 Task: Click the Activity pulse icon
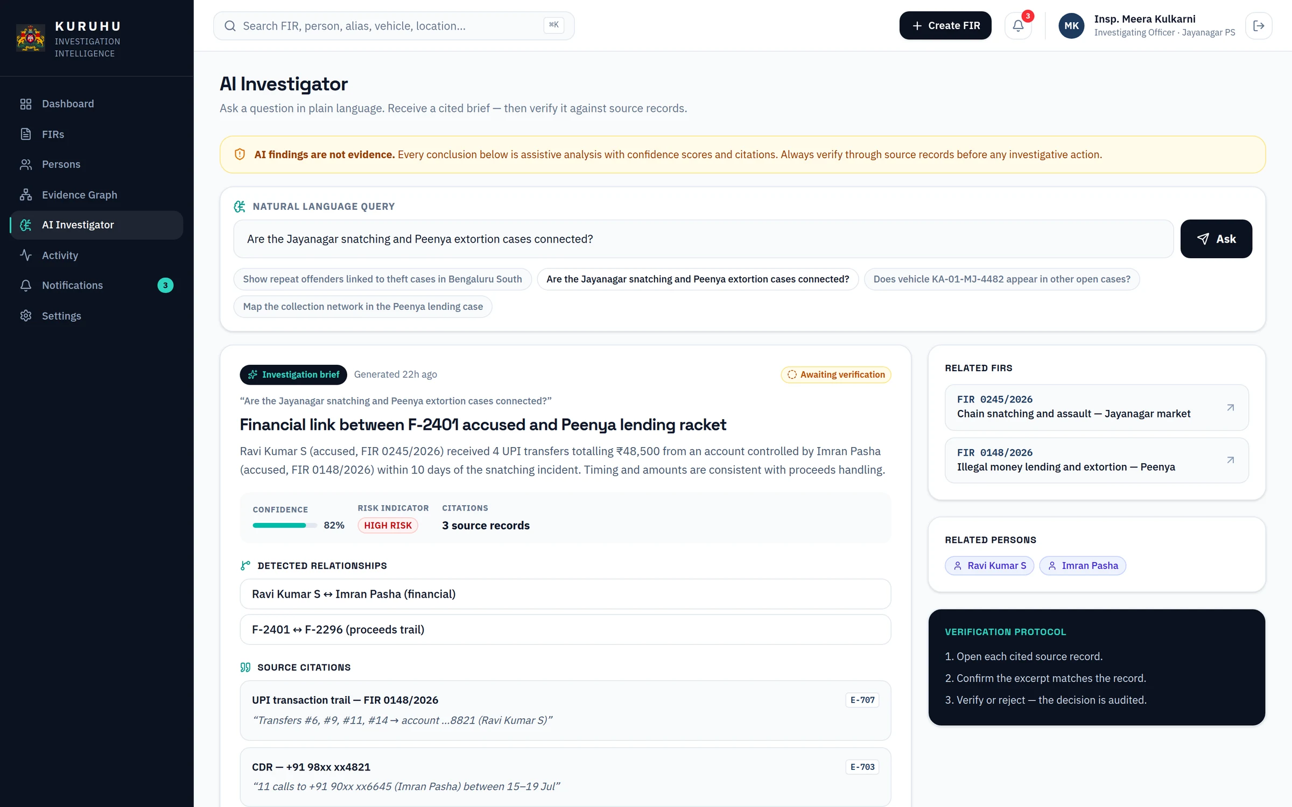click(26, 255)
